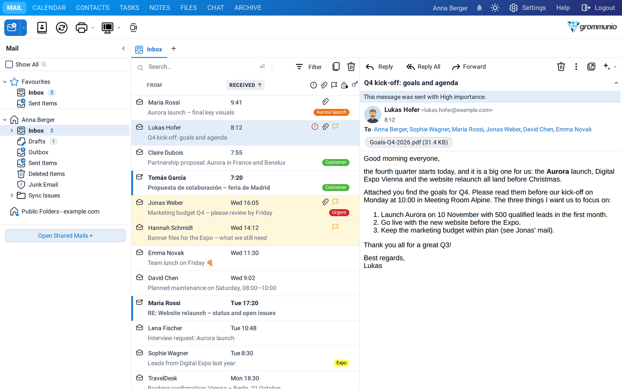Click the printer icon in toolbar

point(81,28)
